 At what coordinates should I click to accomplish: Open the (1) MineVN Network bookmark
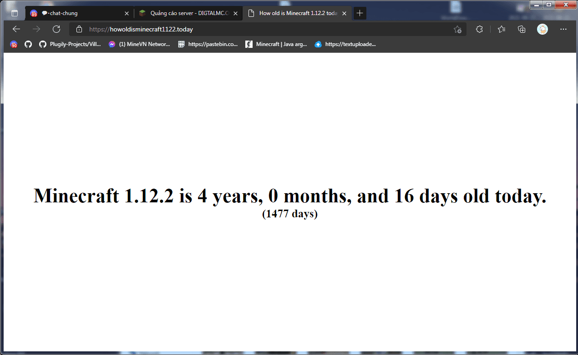point(139,44)
